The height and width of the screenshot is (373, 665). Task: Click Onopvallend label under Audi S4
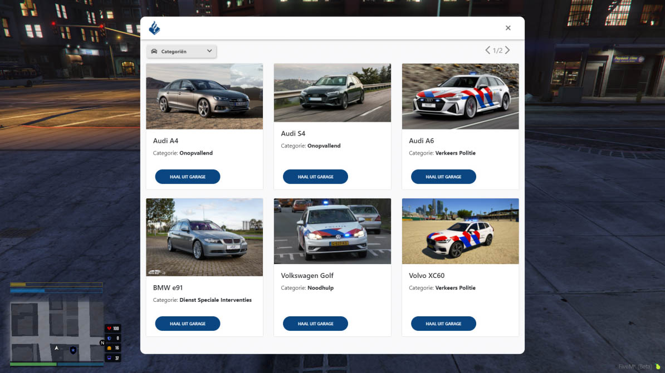click(x=324, y=146)
